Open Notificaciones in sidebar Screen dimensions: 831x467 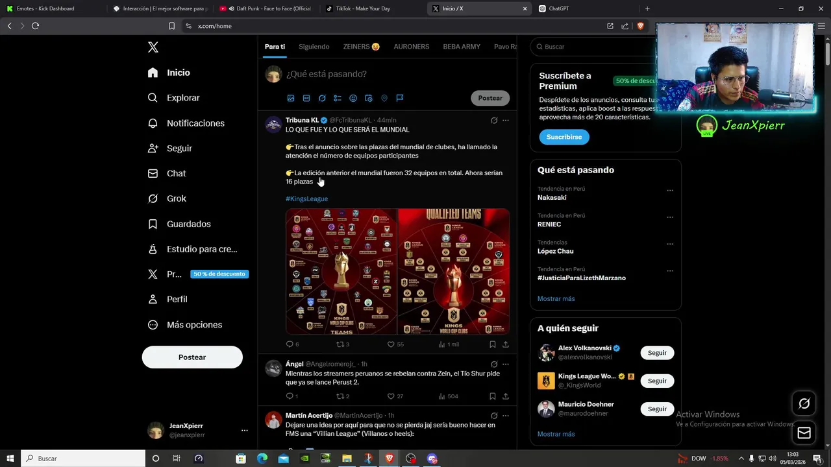(186, 123)
